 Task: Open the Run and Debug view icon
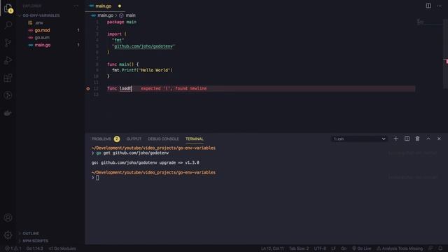tap(8, 60)
